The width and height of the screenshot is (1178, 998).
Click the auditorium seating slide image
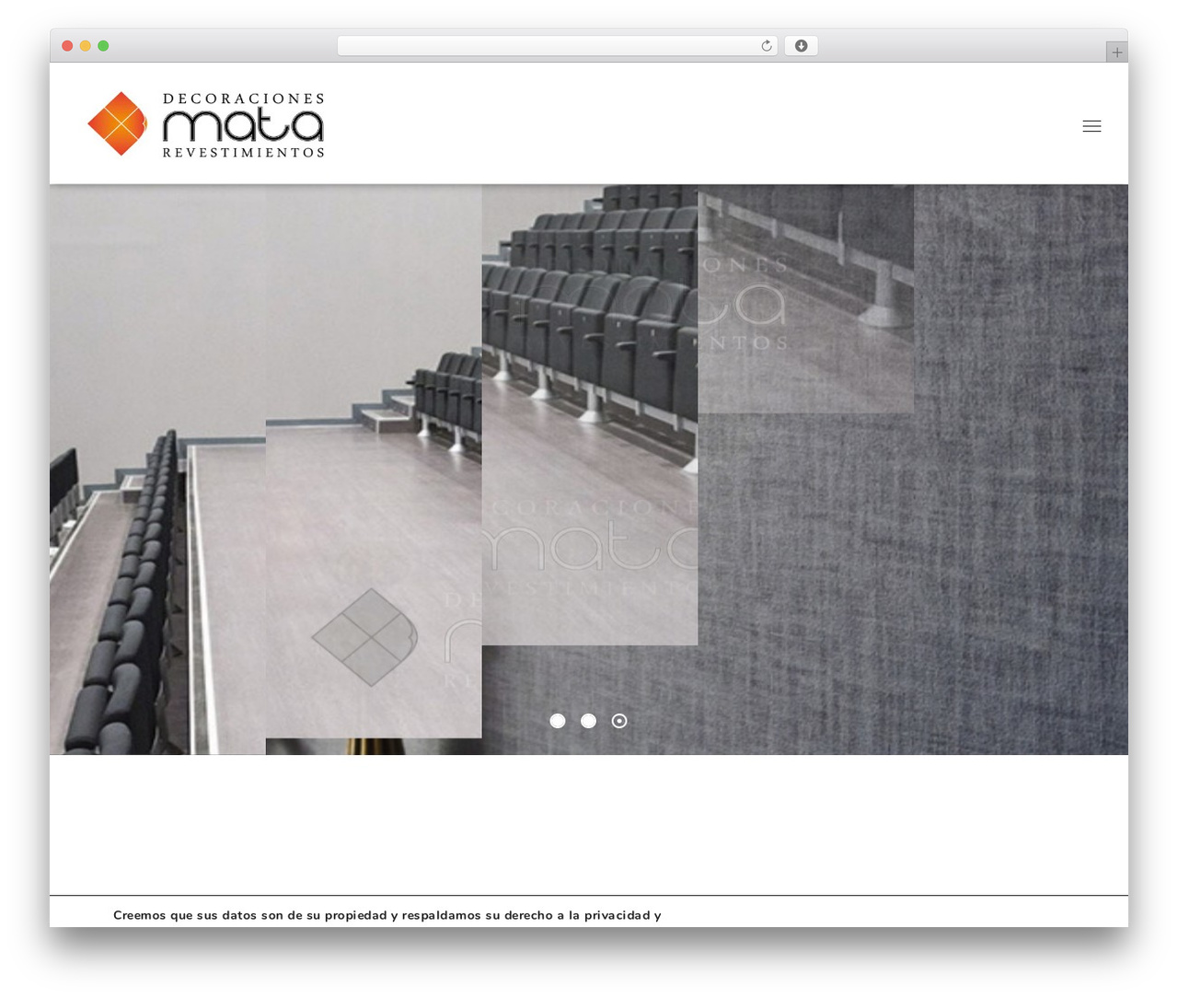tap(589, 470)
